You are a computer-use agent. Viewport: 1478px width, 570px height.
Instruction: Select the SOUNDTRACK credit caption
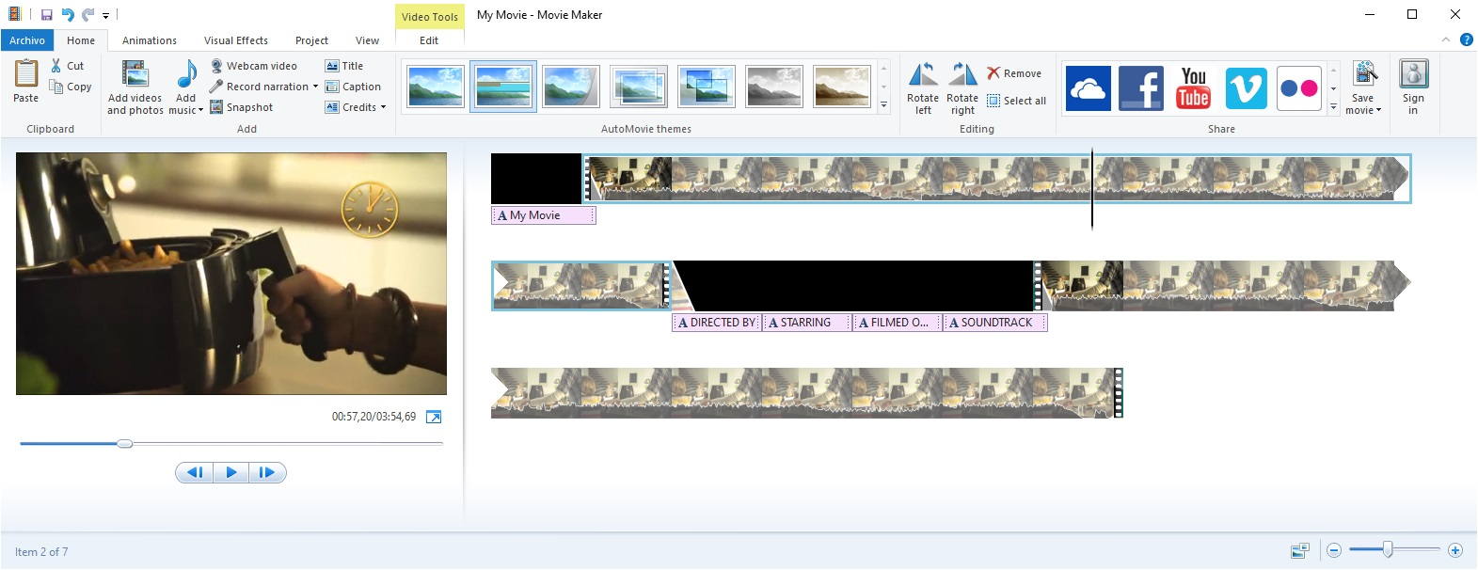pyautogui.click(x=995, y=323)
